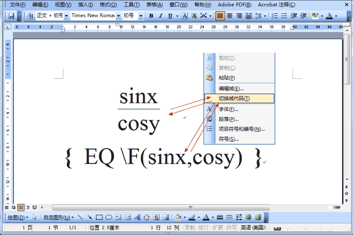Image resolution: width=353 pixels, height=235 pixels.
Task: Open the Styles and Formatting pane icon
Action: [x=30, y=16]
